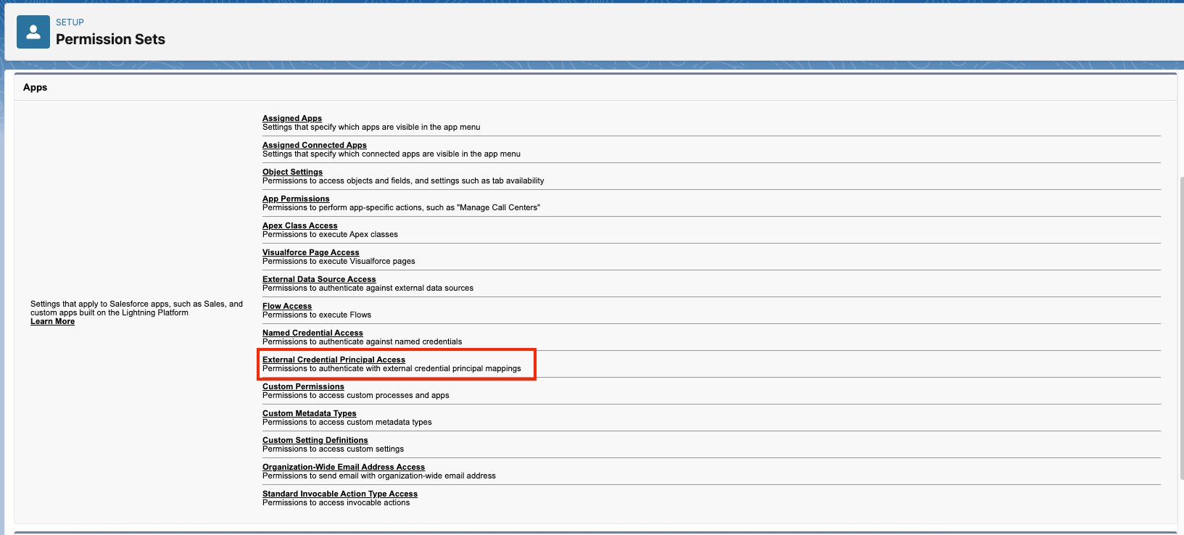Open App Permissions link
This screenshot has height=535, width=1184.
(x=296, y=199)
